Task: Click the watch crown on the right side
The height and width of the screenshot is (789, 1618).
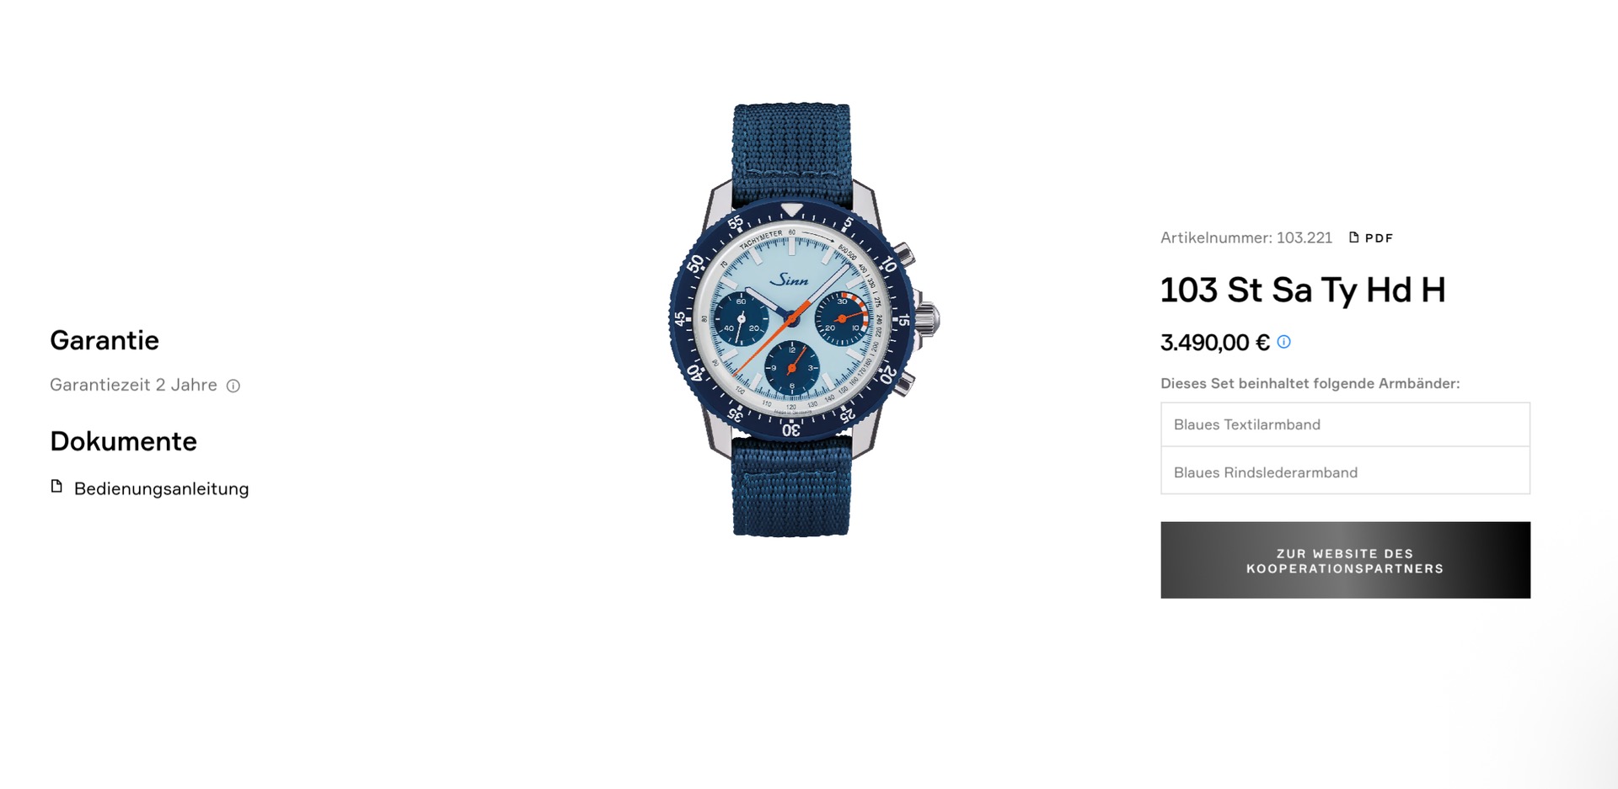Action: pos(928,319)
